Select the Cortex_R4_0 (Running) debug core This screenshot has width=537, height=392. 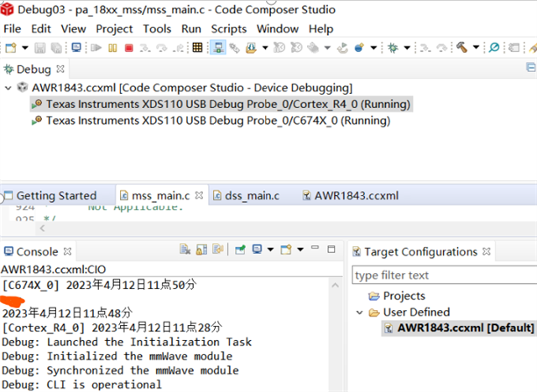[x=222, y=104]
